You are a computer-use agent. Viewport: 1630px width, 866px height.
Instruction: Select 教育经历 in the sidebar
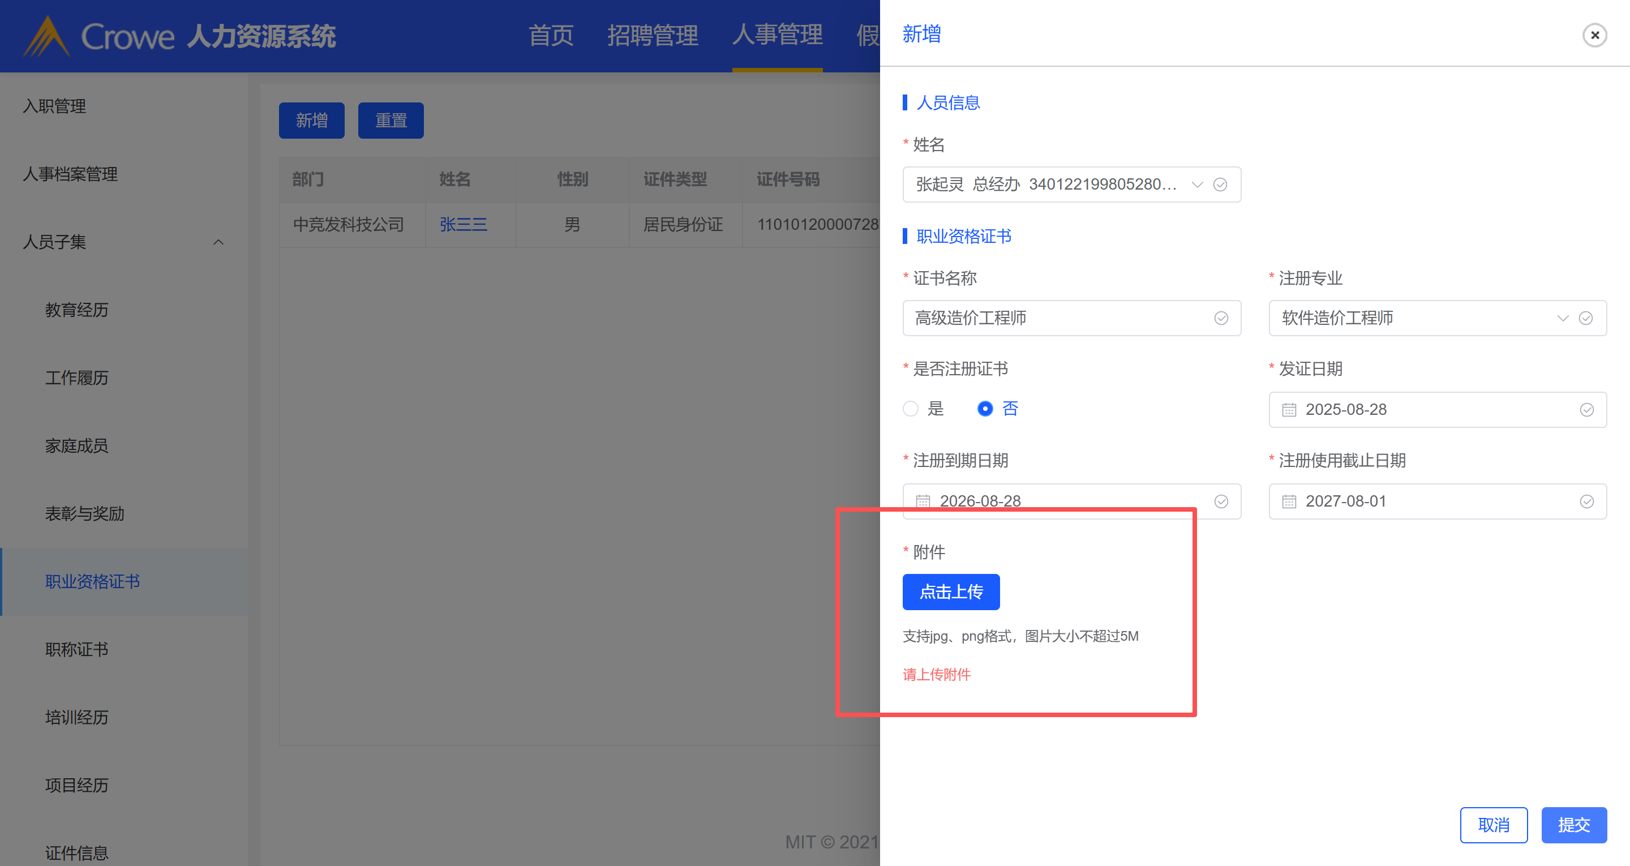(x=76, y=310)
